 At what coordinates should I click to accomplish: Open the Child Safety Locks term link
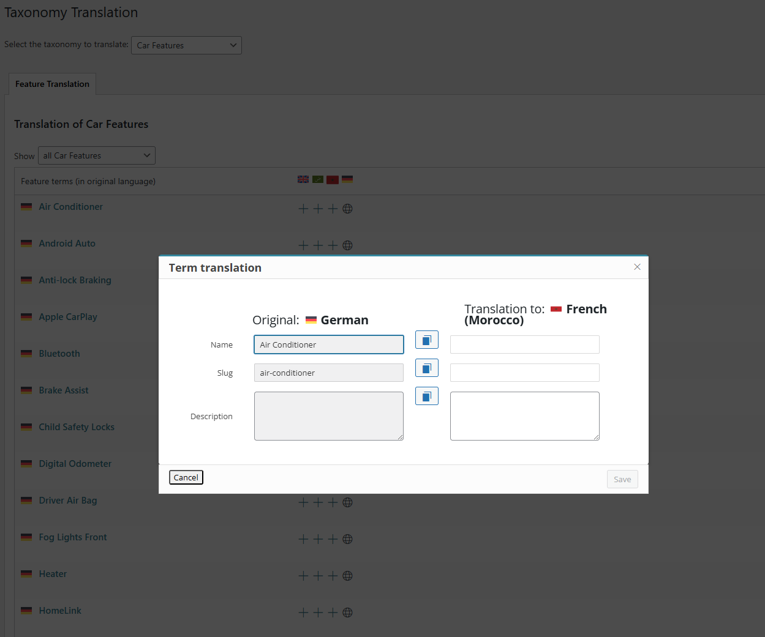(77, 427)
